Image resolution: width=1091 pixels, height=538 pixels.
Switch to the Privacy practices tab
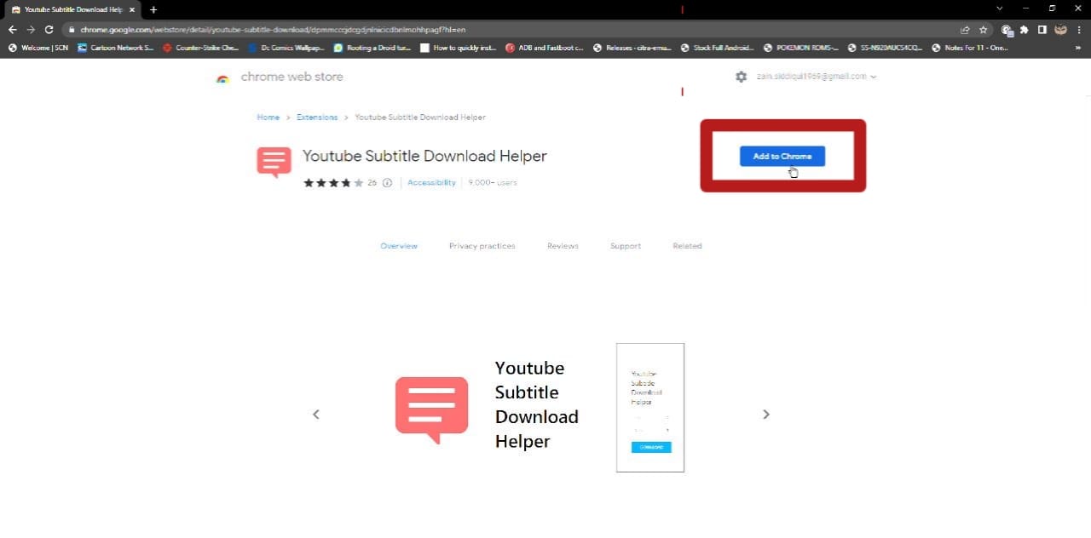(482, 245)
